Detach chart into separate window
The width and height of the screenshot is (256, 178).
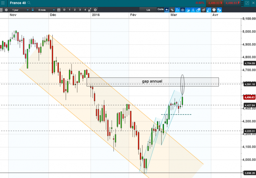click(247, 3)
